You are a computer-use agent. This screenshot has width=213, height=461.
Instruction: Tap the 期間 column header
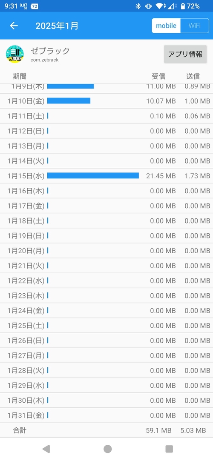click(x=20, y=77)
